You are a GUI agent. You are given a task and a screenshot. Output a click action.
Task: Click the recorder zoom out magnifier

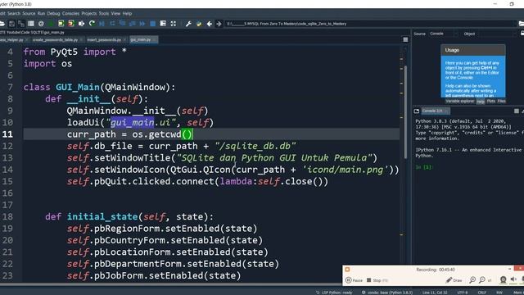(482, 280)
